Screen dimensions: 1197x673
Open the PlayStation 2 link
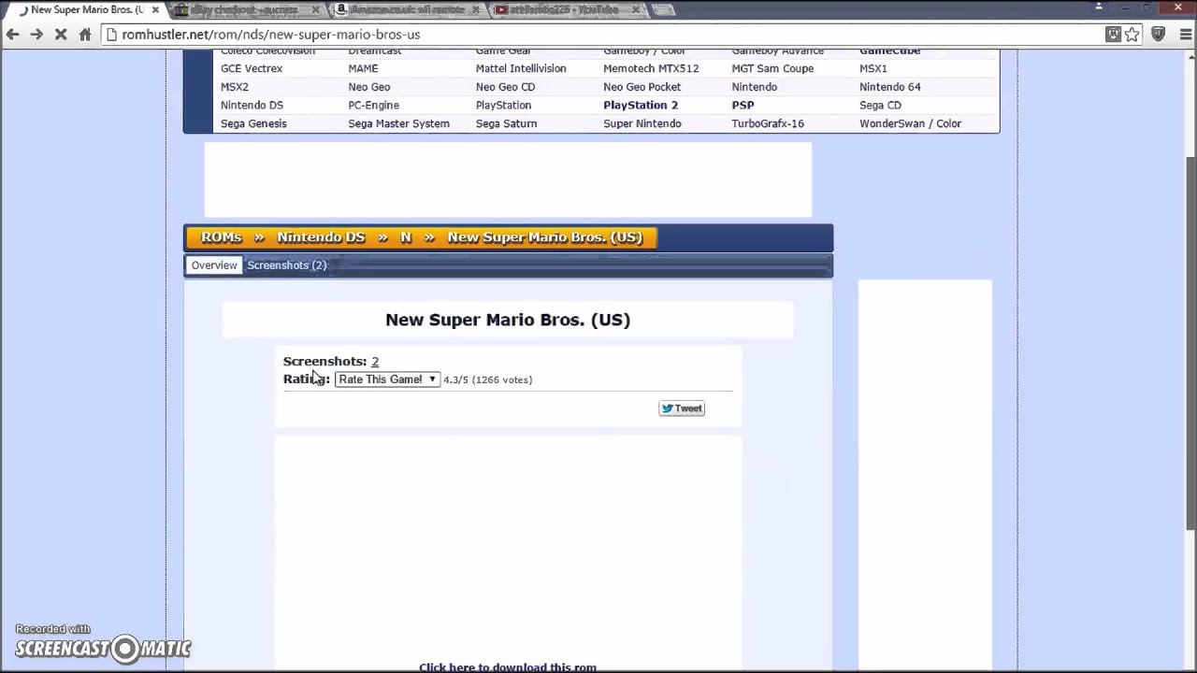(641, 106)
